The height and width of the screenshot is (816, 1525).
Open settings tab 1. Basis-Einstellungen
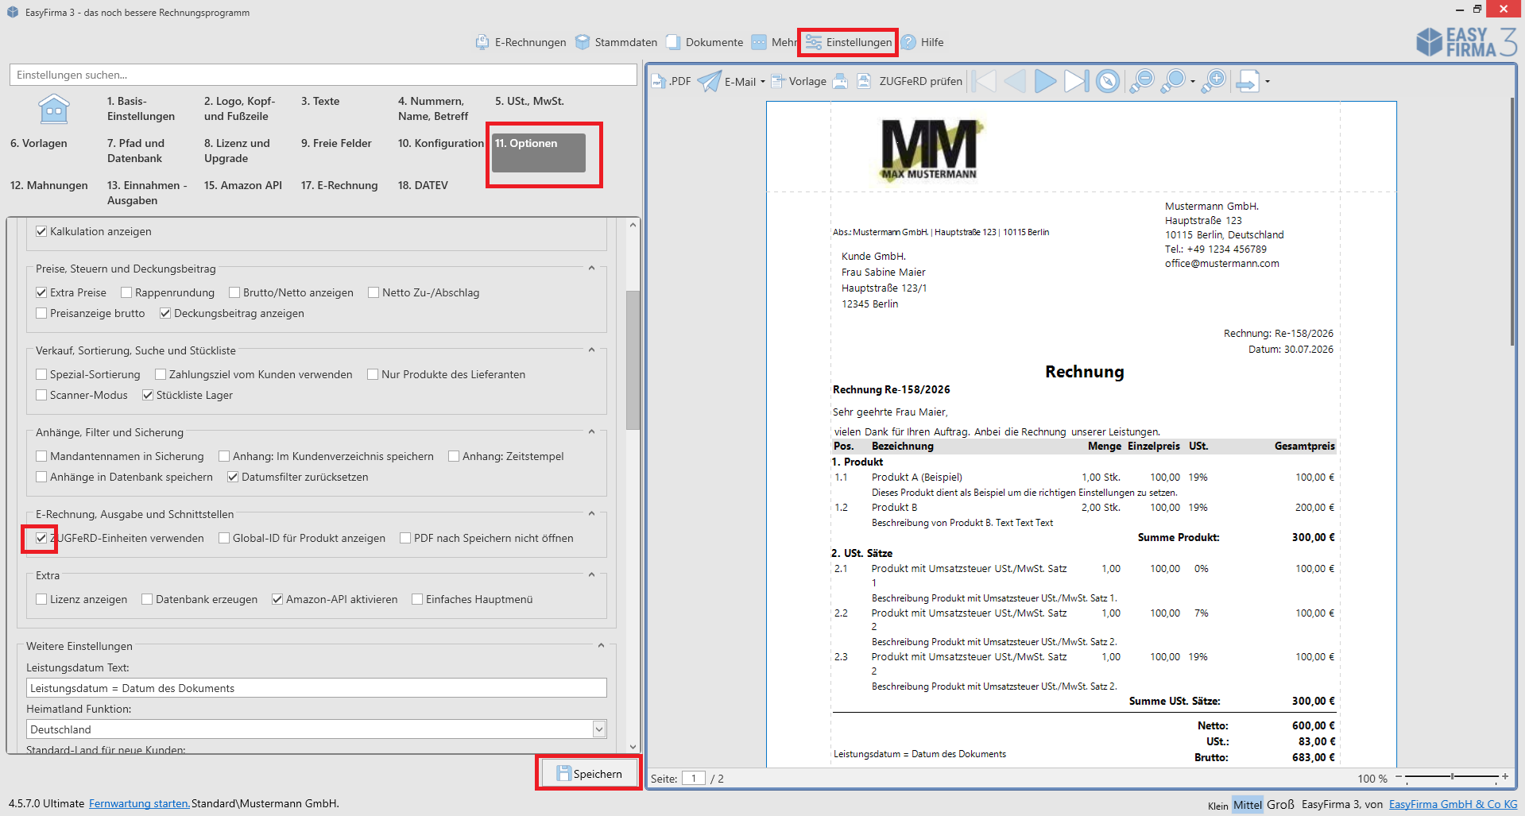tap(141, 109)
